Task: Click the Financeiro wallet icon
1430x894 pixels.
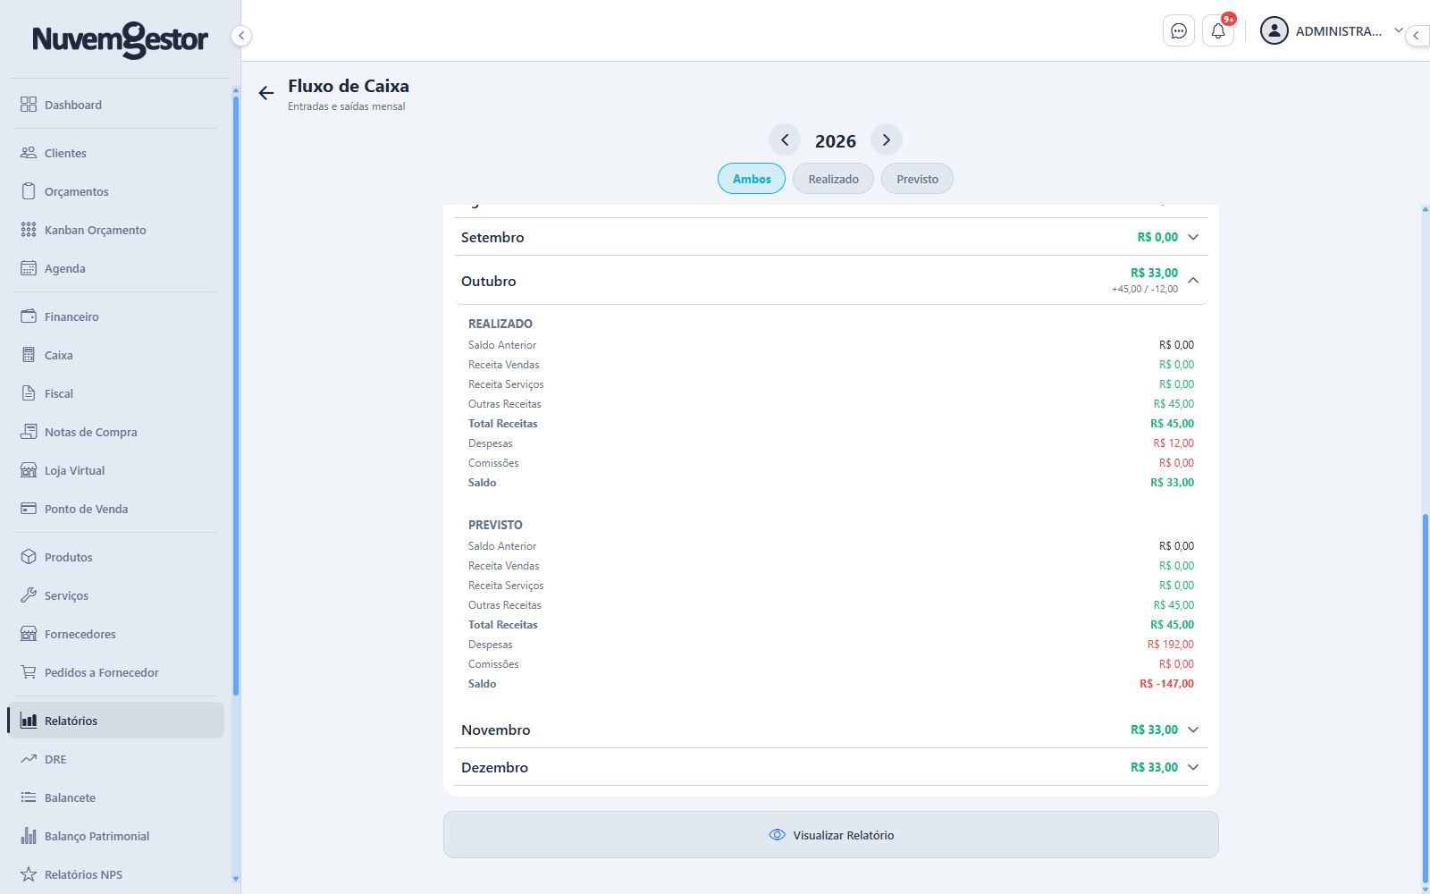Action: click(29, 316)
